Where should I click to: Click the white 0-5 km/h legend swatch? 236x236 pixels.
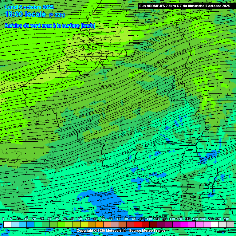point(7,224)
